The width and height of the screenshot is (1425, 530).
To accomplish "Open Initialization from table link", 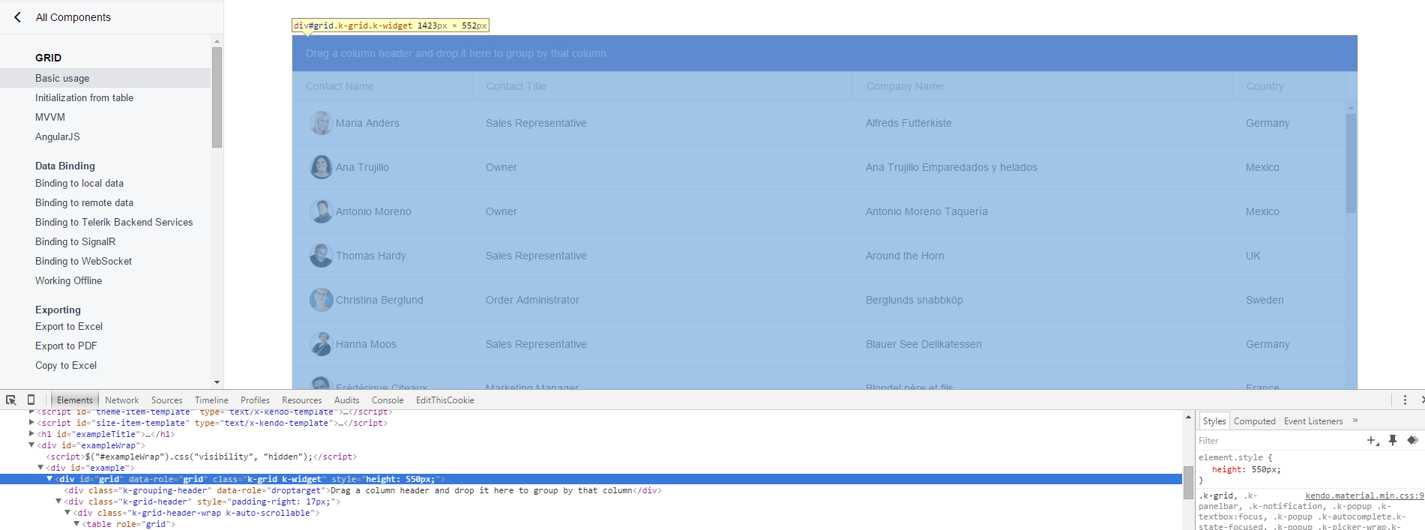I will coord(84,97).
